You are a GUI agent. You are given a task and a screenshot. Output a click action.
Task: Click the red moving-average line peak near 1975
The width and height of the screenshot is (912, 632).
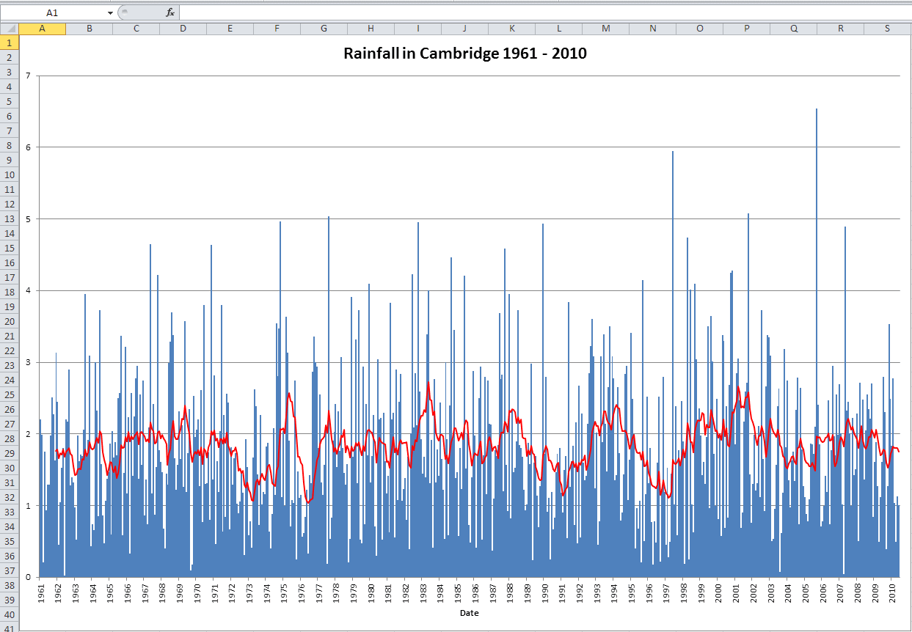pyautogui.click(x=289, y=394)
